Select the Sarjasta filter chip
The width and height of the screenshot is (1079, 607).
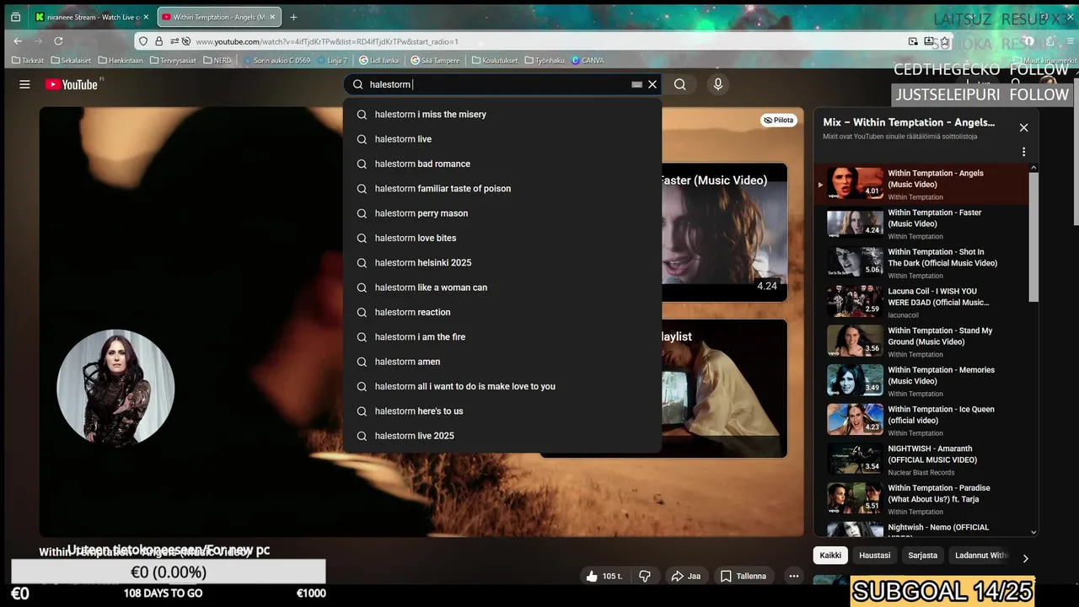point(922,556)
